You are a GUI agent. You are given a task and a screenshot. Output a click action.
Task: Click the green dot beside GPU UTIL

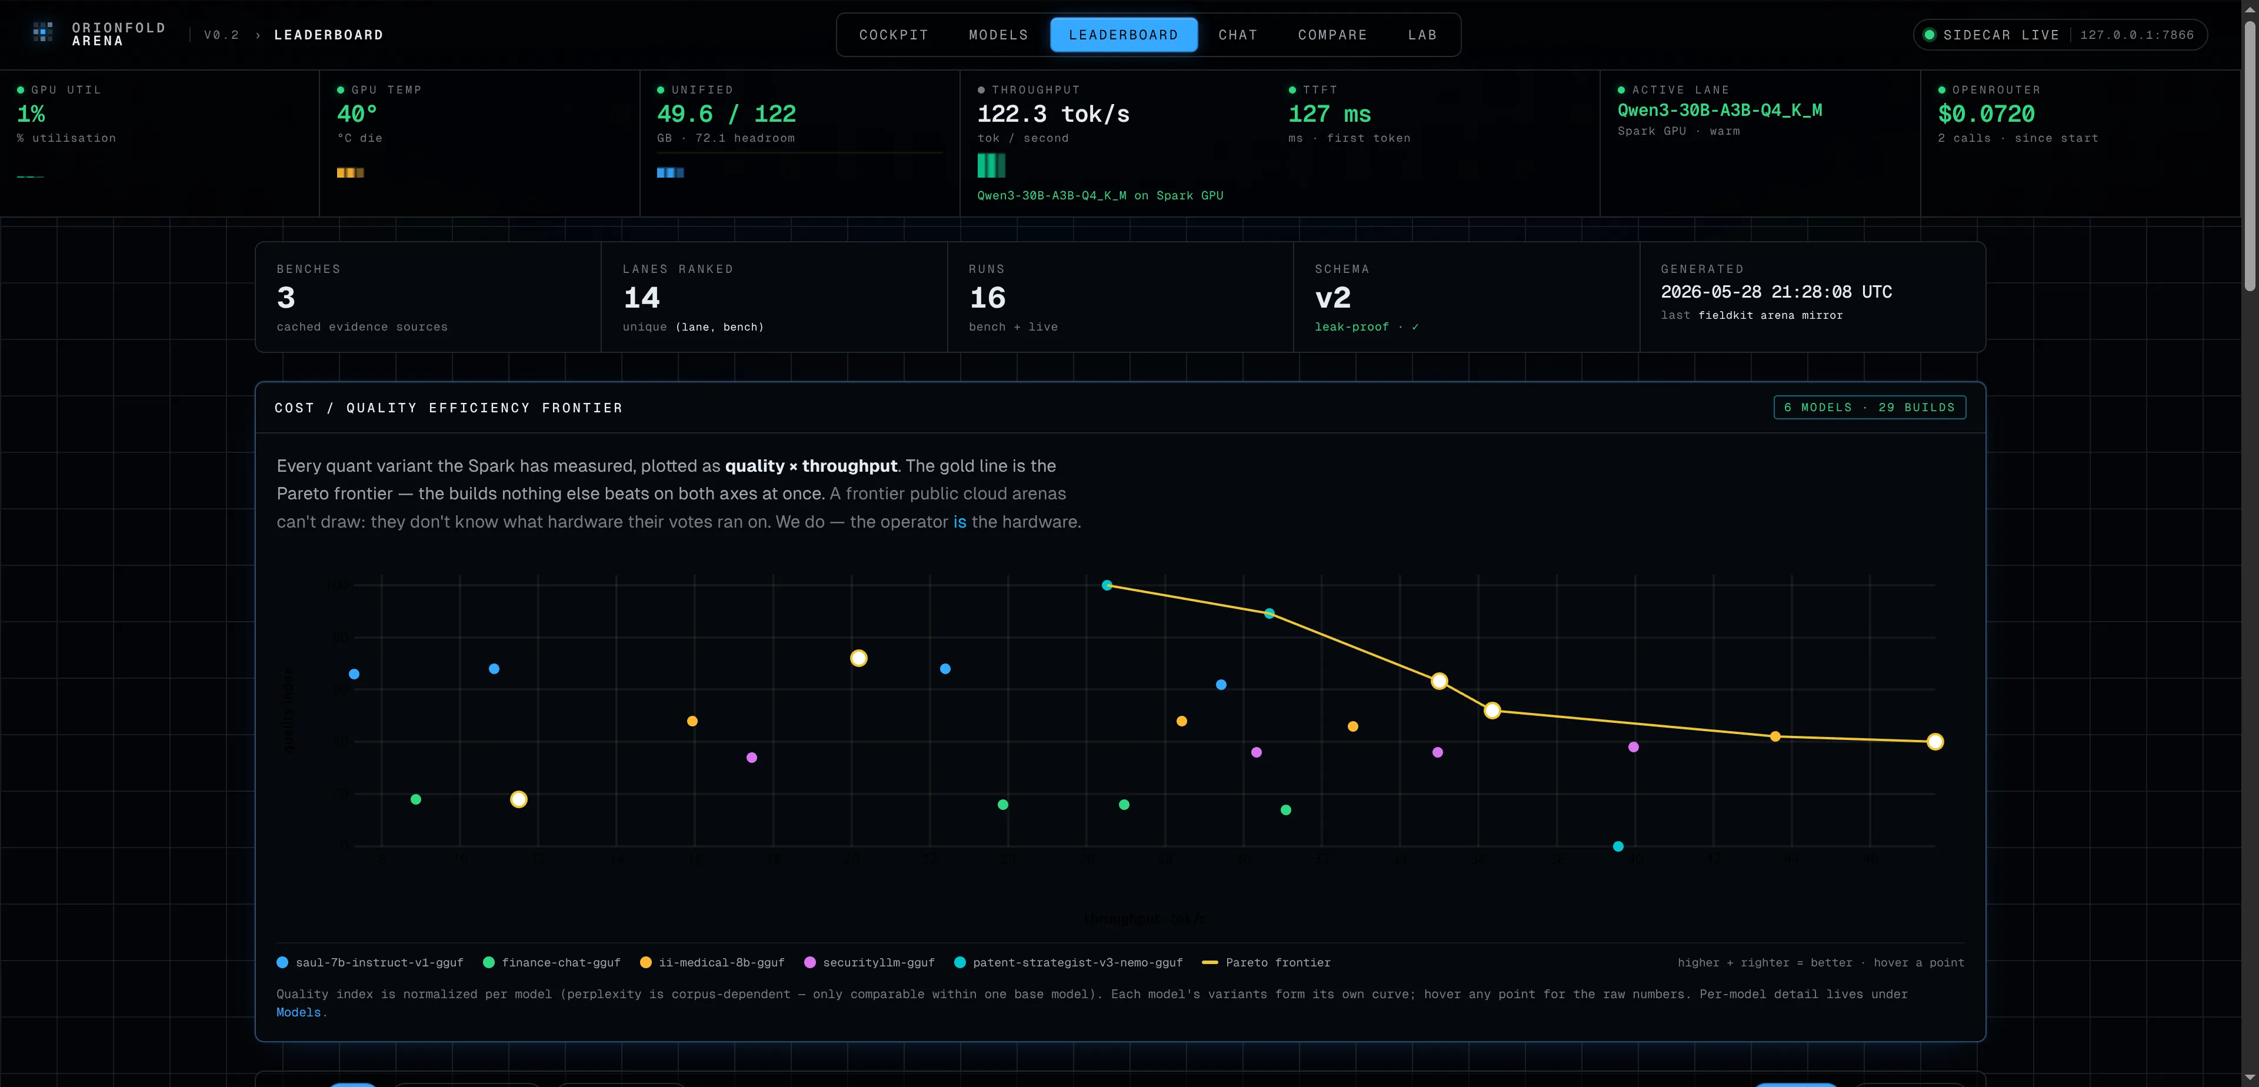(20, 91)
